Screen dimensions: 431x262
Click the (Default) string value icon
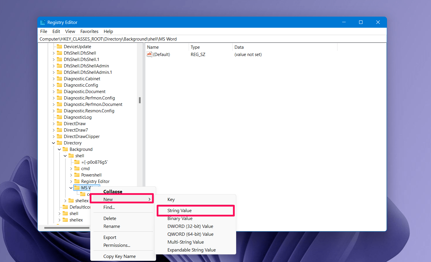point(149,54)
